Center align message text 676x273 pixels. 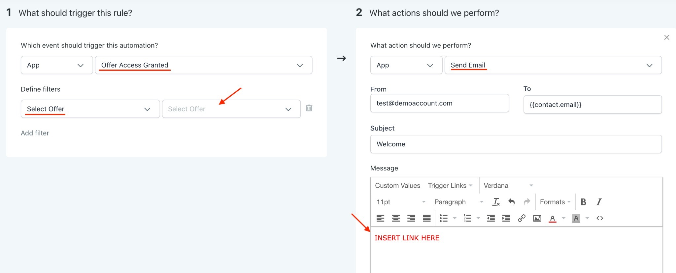[x=396, y=218]
